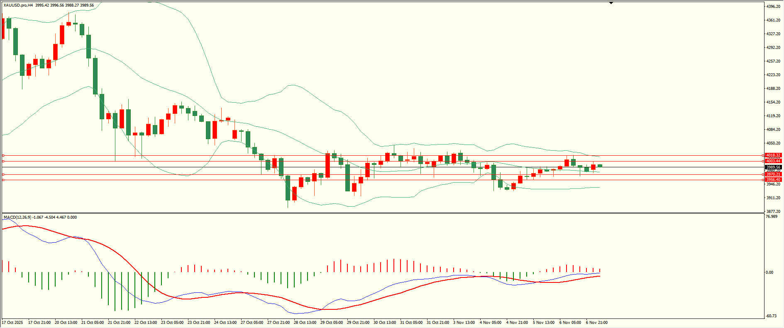Click the 17 Oct 2025 date label
The image size is (784, 328).
(x=12, y=323)
